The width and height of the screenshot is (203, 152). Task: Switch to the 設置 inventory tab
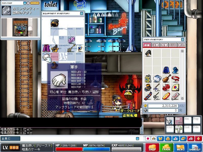pos(164,45)
